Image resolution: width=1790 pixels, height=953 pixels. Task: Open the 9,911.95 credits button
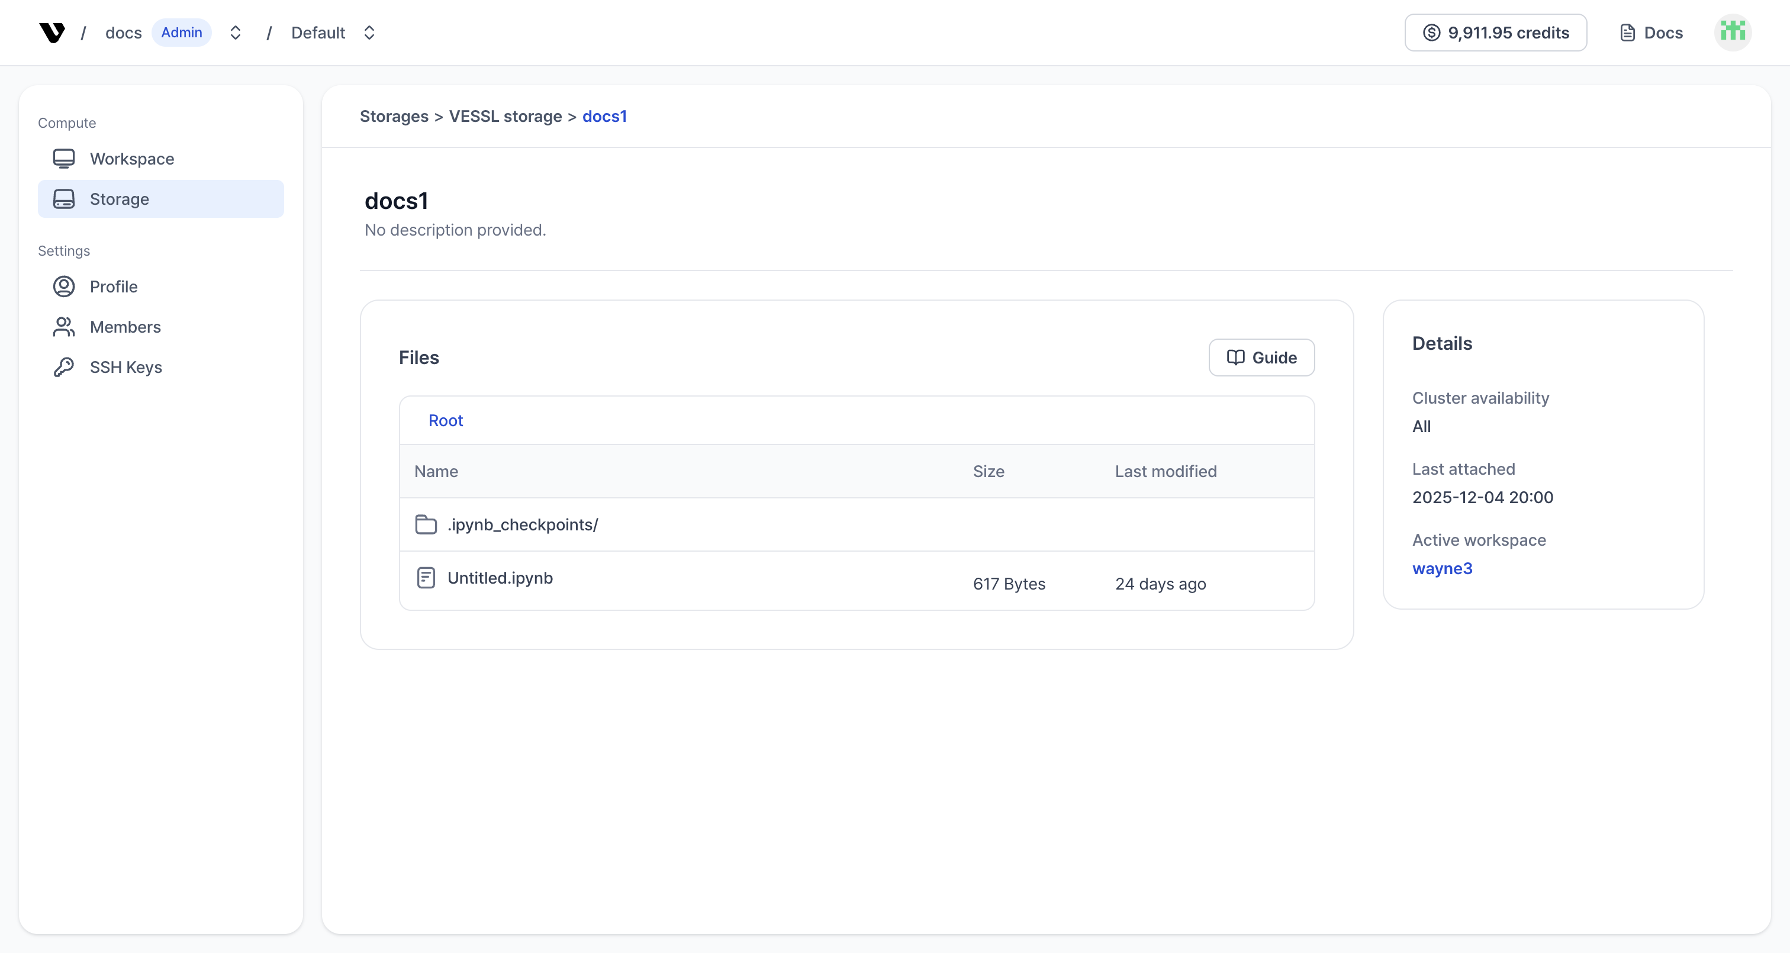click(x=1495, y=33)
